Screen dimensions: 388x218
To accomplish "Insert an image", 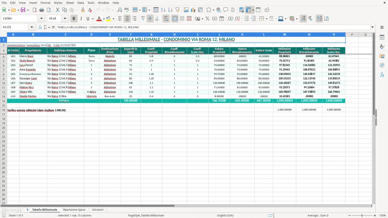I will click(x=186, y=10).
